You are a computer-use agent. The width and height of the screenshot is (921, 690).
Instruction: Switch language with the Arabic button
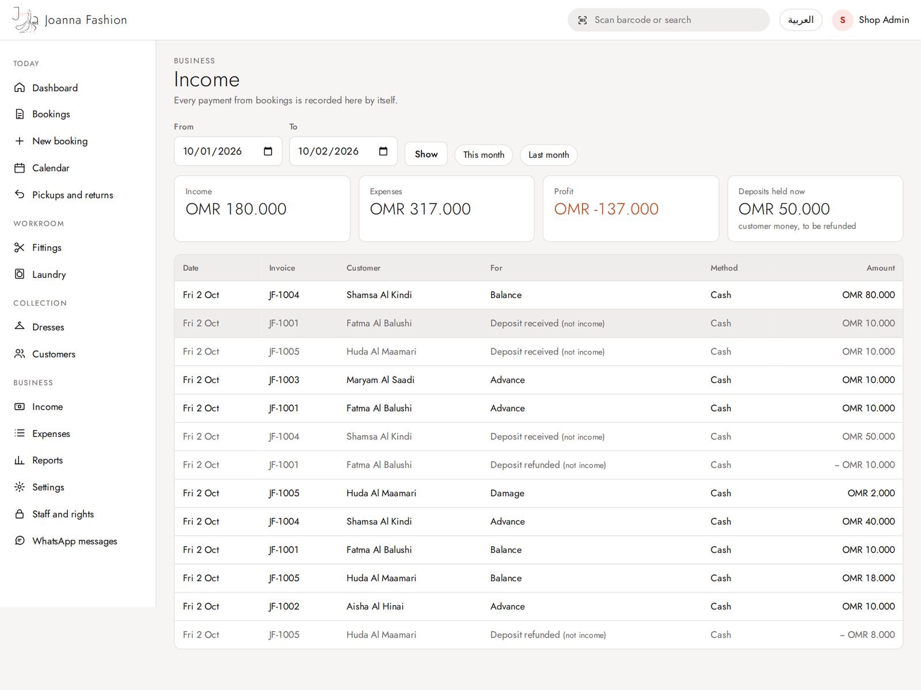pos(801,20)
